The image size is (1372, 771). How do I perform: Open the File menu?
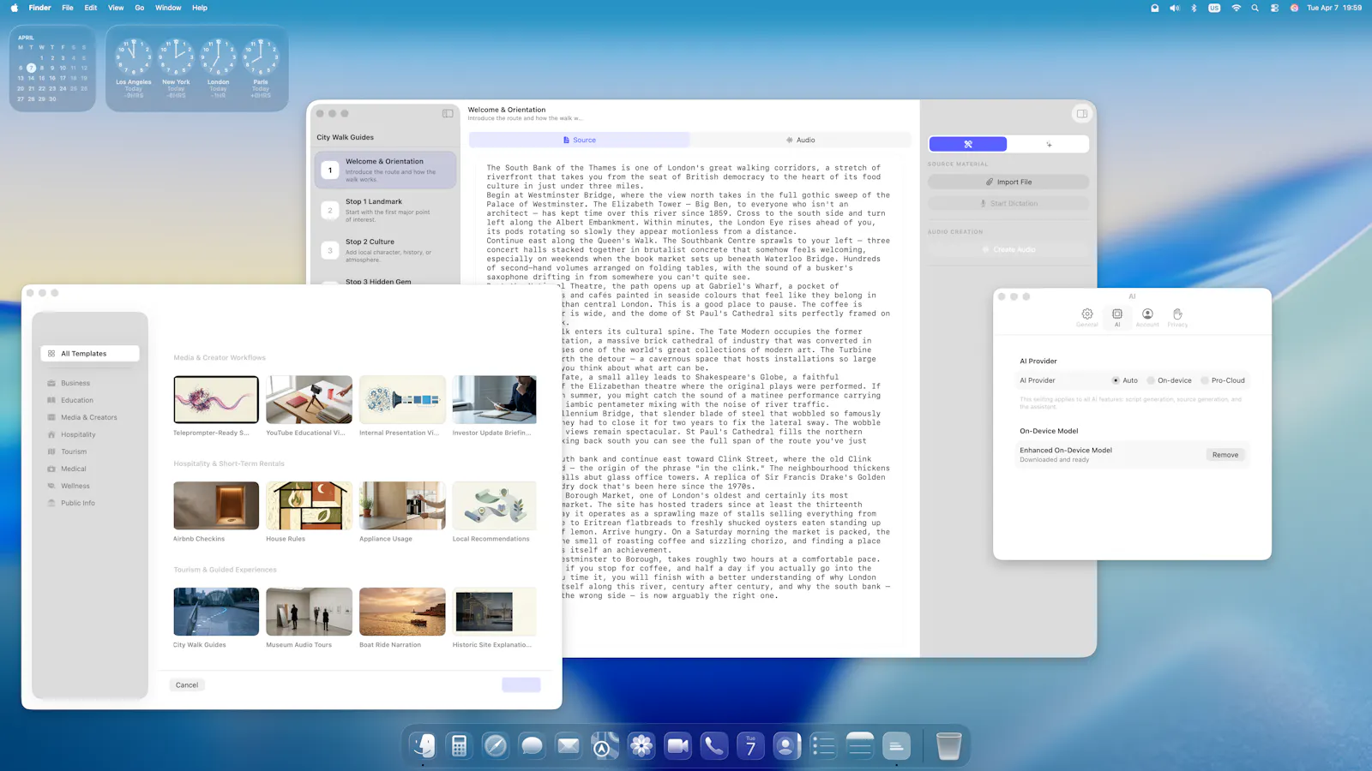tap(68, 8)
